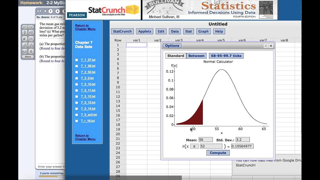Viewport: 320px width, 180px height.
Task: Click the x value field showing 52
Action: [x=211, y=146]
